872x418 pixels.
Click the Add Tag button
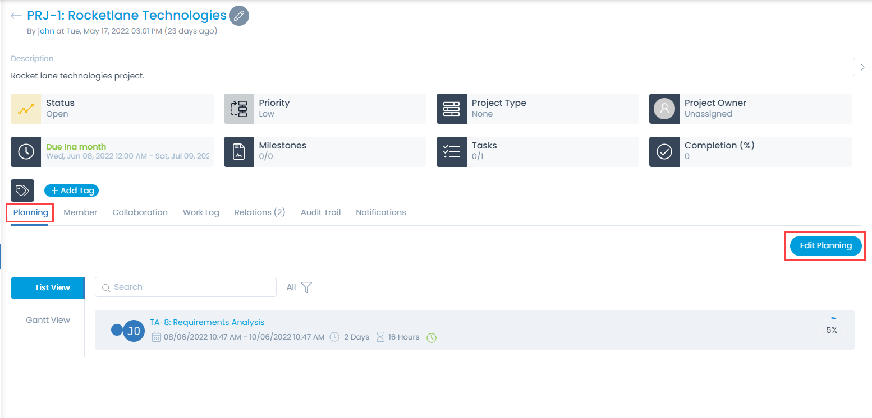click(72, 191)
